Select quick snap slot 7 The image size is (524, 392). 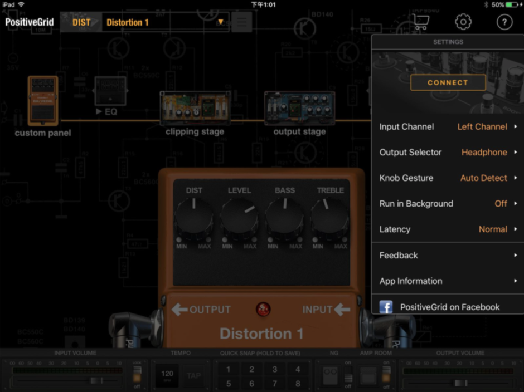(275, 384)
